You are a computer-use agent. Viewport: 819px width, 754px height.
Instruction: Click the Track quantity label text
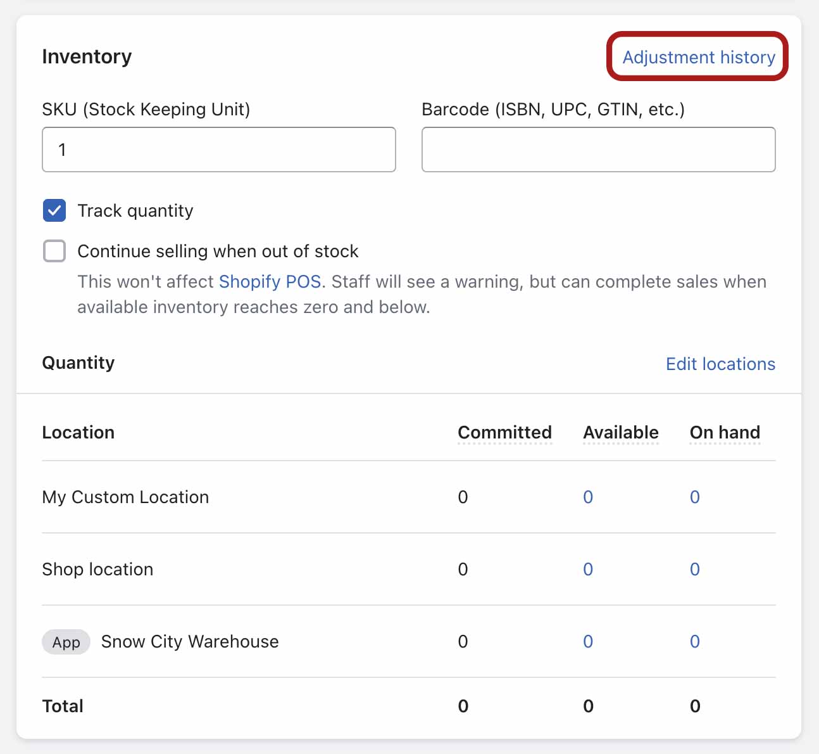(135, 210)
